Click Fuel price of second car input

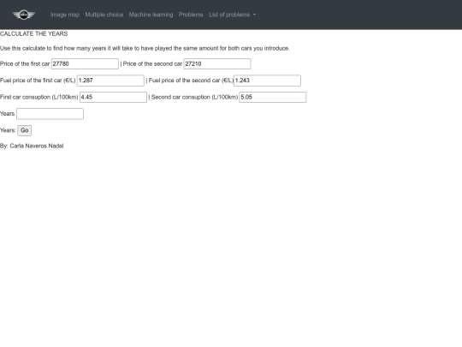point(267,81)
